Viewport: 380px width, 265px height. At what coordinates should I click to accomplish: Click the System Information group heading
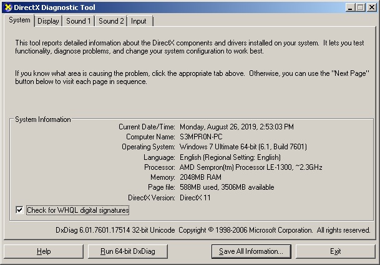43,119
